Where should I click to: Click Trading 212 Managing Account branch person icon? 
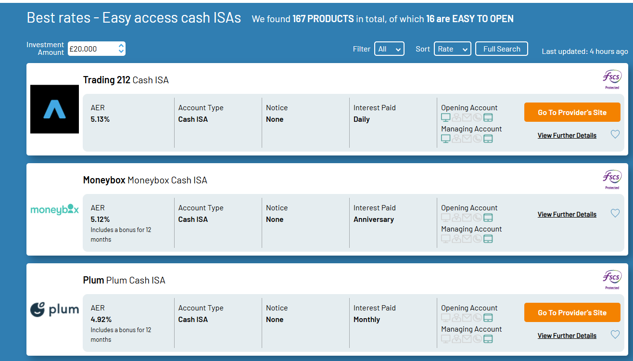456,139
